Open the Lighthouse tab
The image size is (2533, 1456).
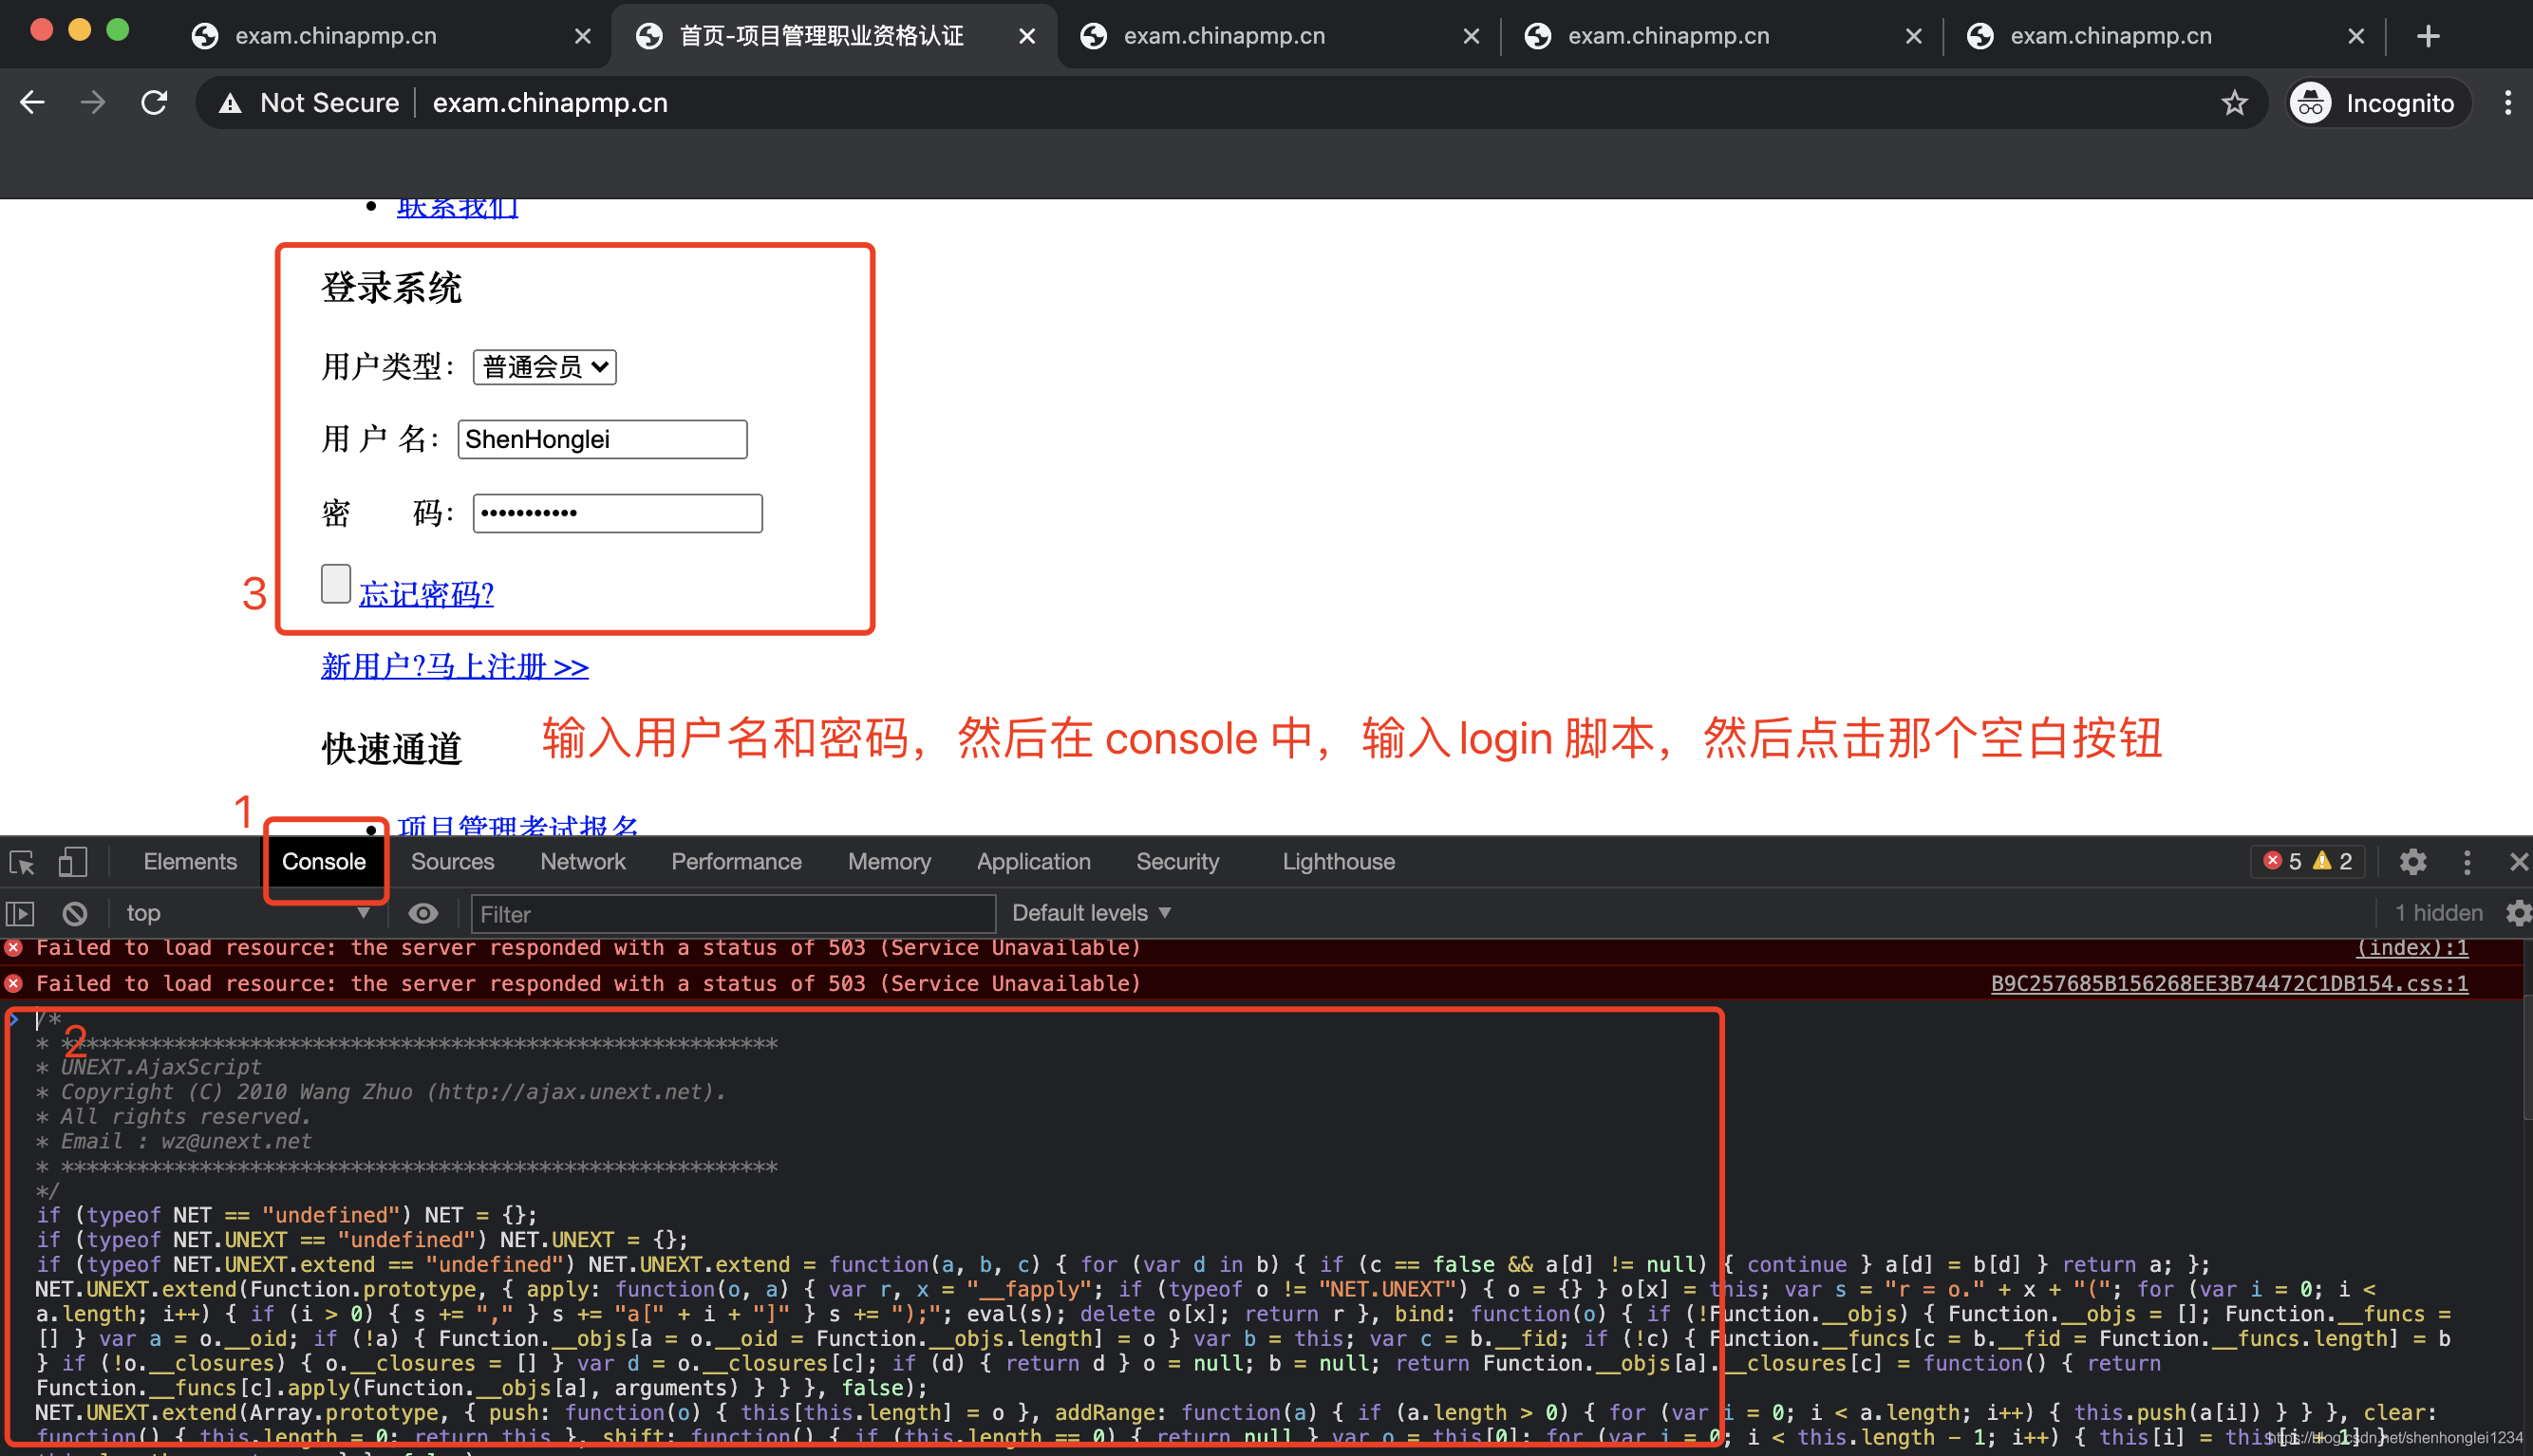1339,862
